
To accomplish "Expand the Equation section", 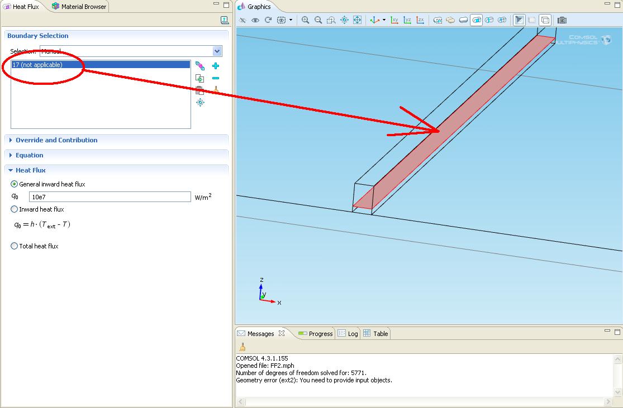I will tap(29, 155).
